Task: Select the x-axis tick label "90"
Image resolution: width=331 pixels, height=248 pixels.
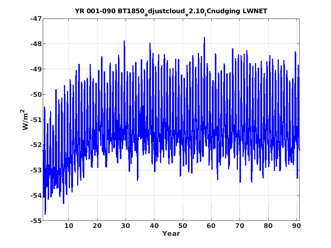Action: 296,226
